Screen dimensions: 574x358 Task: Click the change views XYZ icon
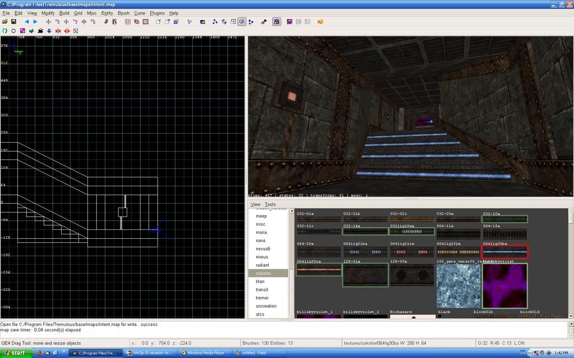[189, 22]
